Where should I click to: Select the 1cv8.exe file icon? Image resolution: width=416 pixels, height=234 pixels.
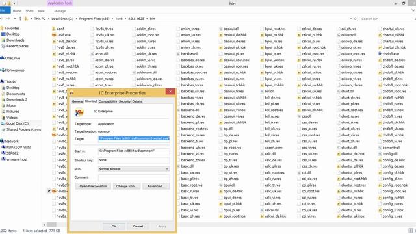click(x=53, y=35)
